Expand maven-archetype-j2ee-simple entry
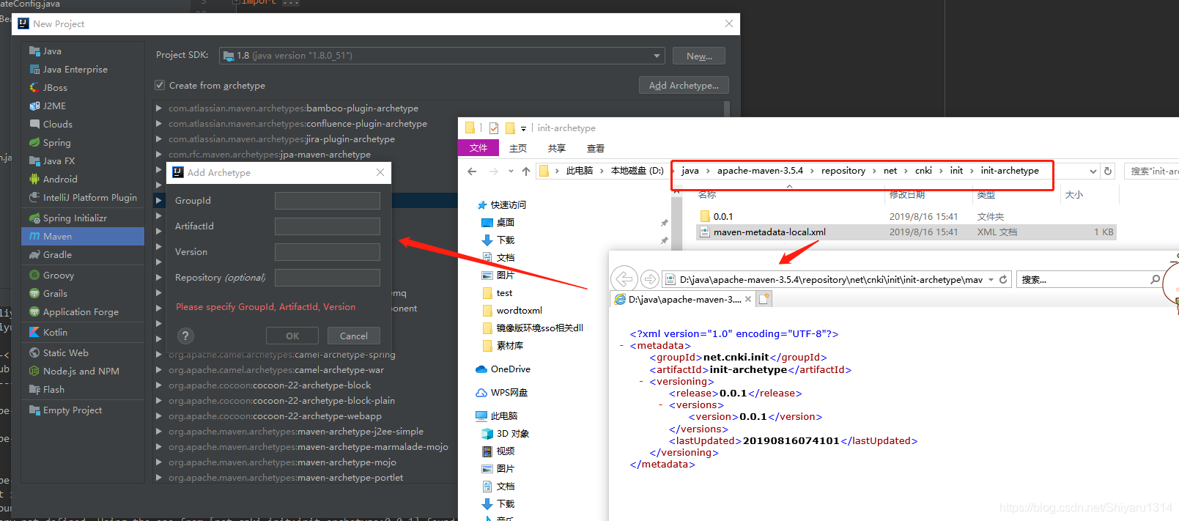Image resolution: width=1179 pixels, height=521 pixels. [159, 431]
